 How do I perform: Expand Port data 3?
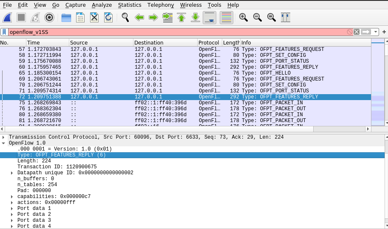(12, 220)
